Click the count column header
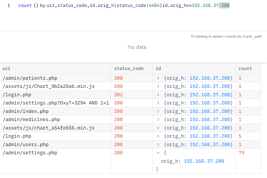This screenshot has height=178, width=267. coord(245,68)
